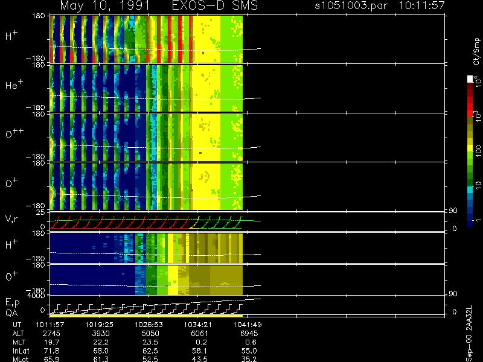Select the UT value "1034:21"
Viewport: 483px width, 362px height.
(x=198, y=325)
